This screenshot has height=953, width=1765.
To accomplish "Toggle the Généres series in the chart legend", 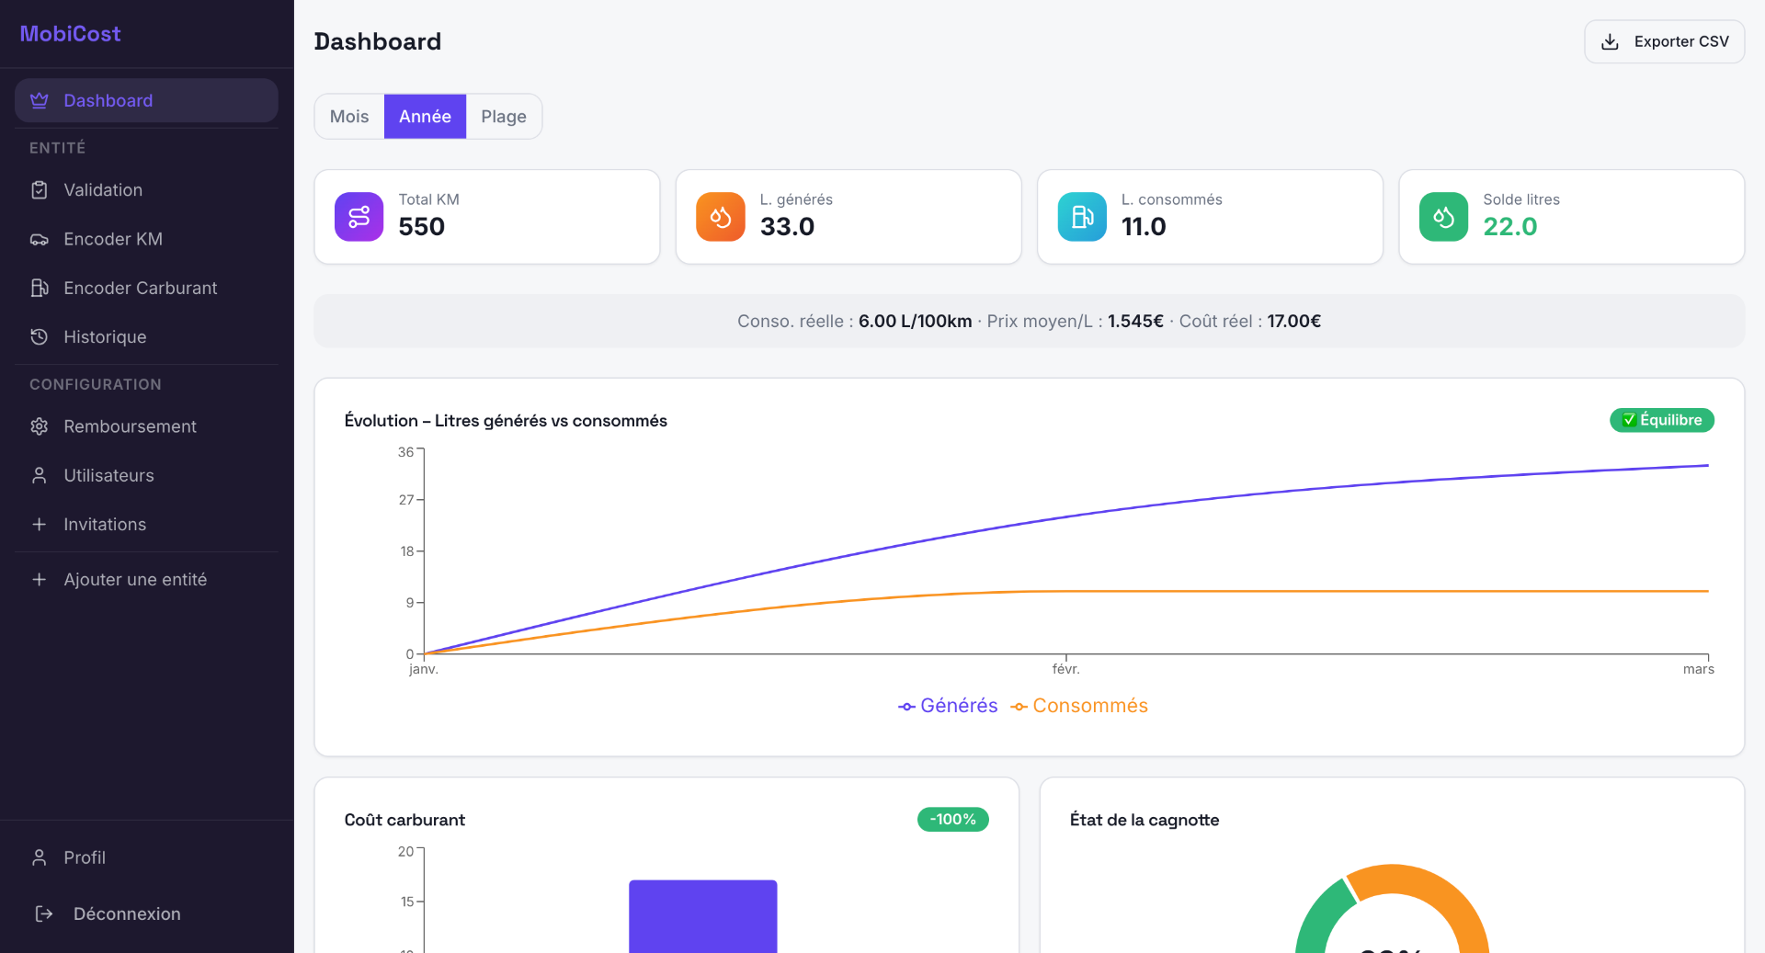I will point(948,706).
